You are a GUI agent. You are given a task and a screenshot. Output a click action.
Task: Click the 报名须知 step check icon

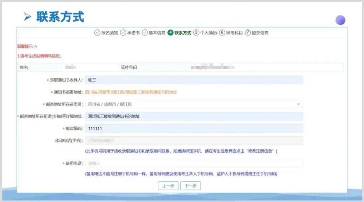click(97, 33)
